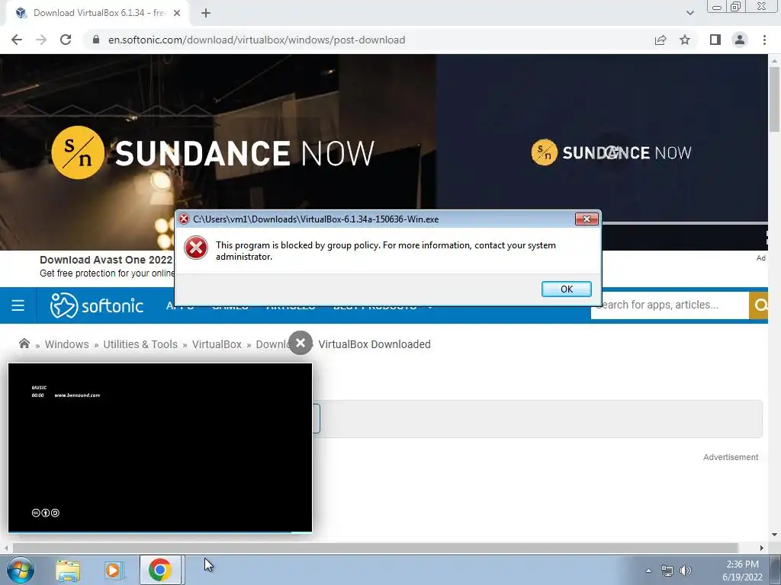This screenshot has height=585, width=781.
Task: Click the dialog title bar file path text
Action: (316, 219)
